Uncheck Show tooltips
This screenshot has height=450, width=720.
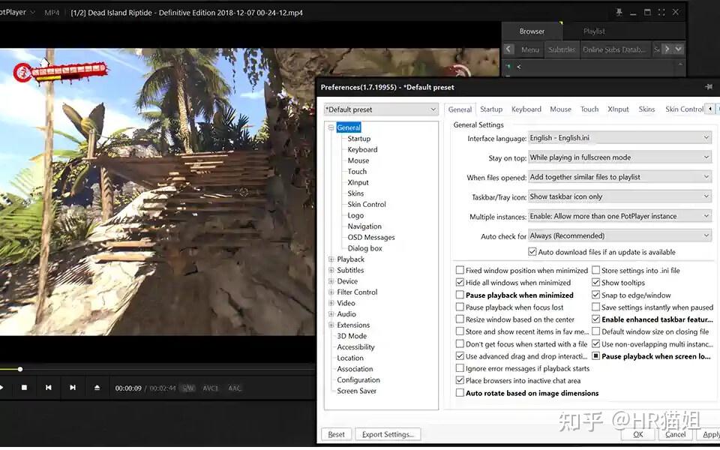(595, 283)
